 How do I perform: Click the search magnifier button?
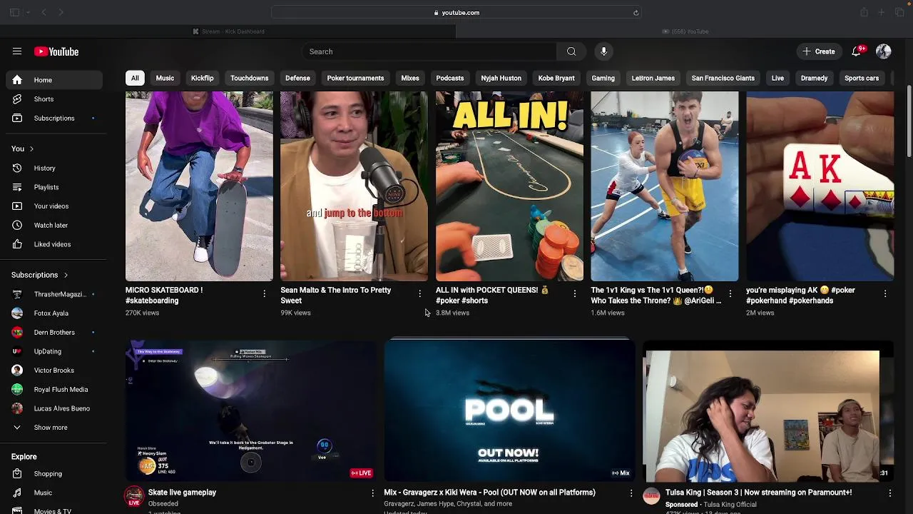(x=571, y=51)
